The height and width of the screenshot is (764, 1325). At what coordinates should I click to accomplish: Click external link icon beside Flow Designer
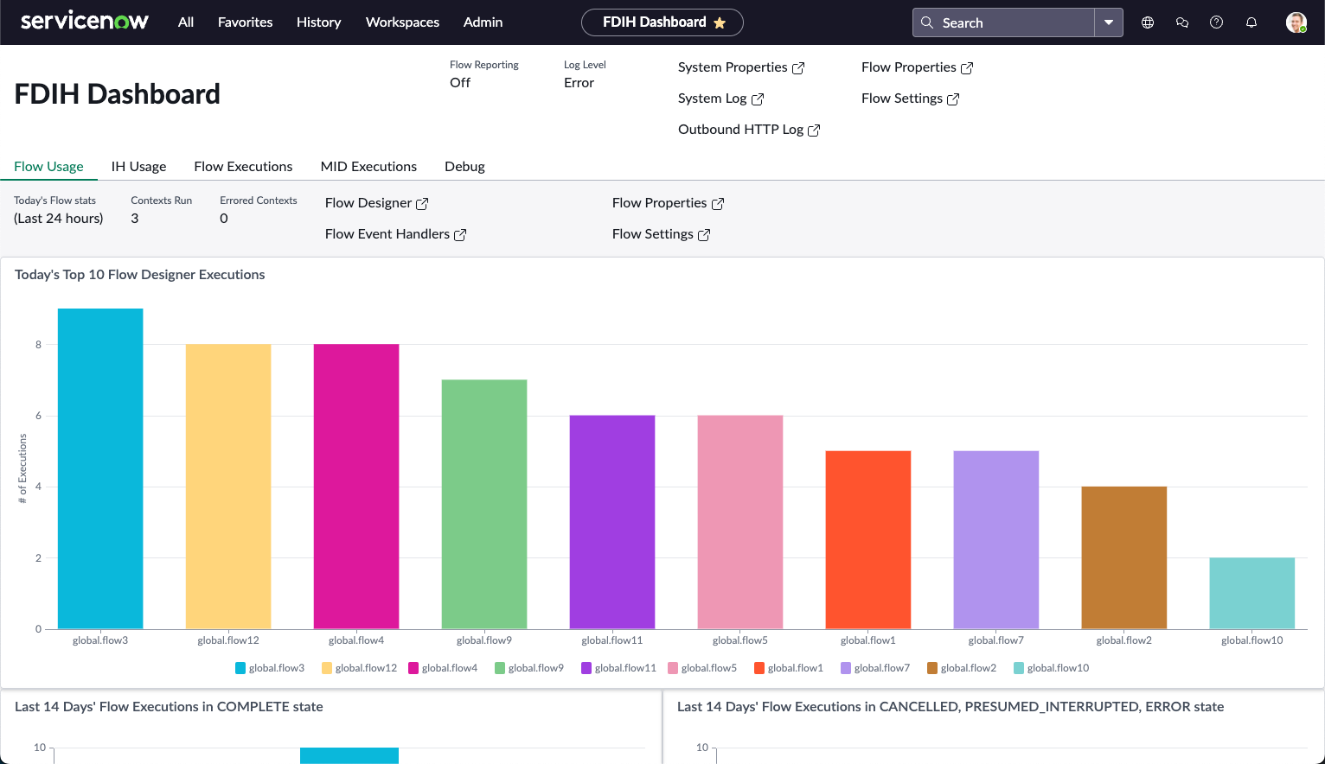422,203
